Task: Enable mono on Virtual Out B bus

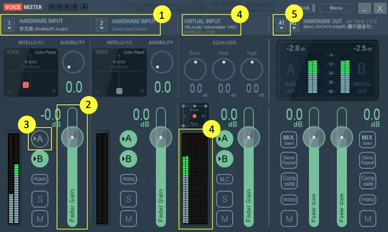Action: tap(368, 200)
